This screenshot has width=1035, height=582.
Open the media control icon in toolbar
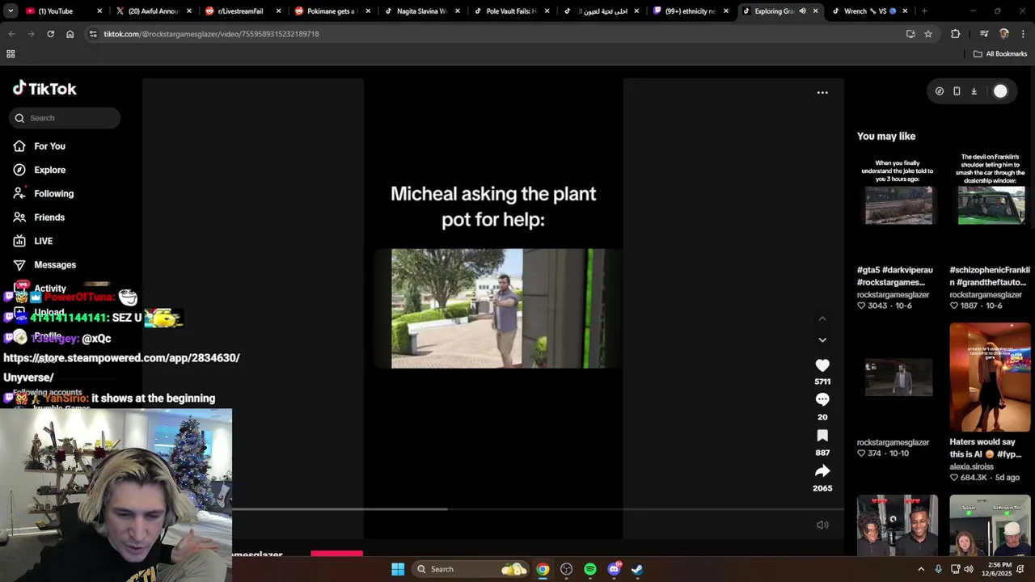pyautogui.click(x=984, y=34)
